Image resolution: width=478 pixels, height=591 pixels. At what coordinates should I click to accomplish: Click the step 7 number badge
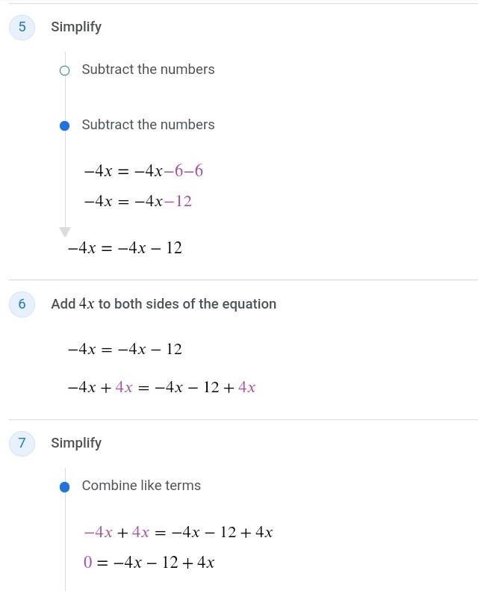tap(22, 443)
